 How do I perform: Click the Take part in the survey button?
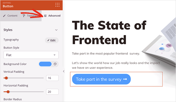pyautogui.click(x=101, y=79)
